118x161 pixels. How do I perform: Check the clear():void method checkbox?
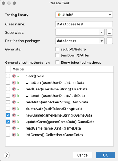pos(8,76)
